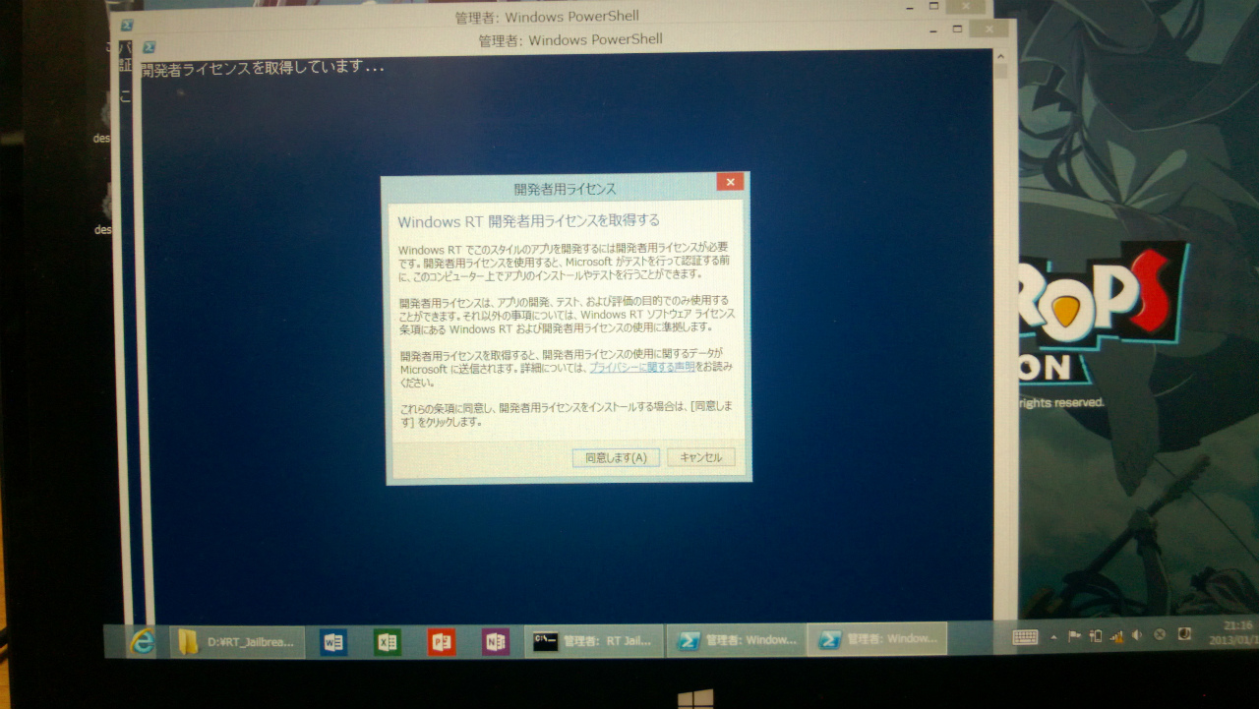Select the highlighted PowerShell taskbar item
The height and width of the screenshot is (709, 1259).
tap(877, 639)
